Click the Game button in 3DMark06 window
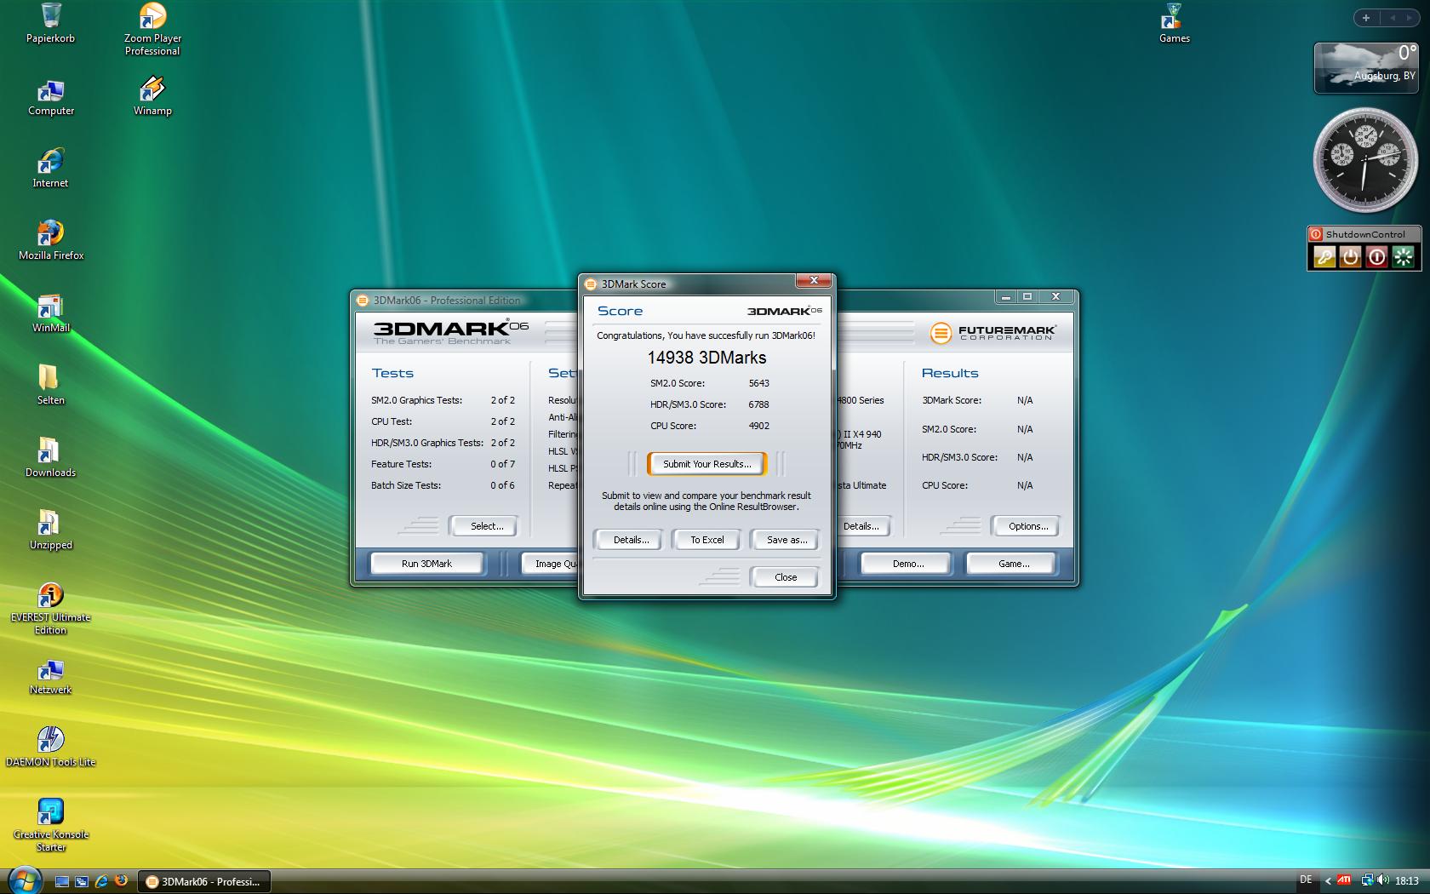The height and width of the screenshot is (894, 1430). [x=1013, y=564]
